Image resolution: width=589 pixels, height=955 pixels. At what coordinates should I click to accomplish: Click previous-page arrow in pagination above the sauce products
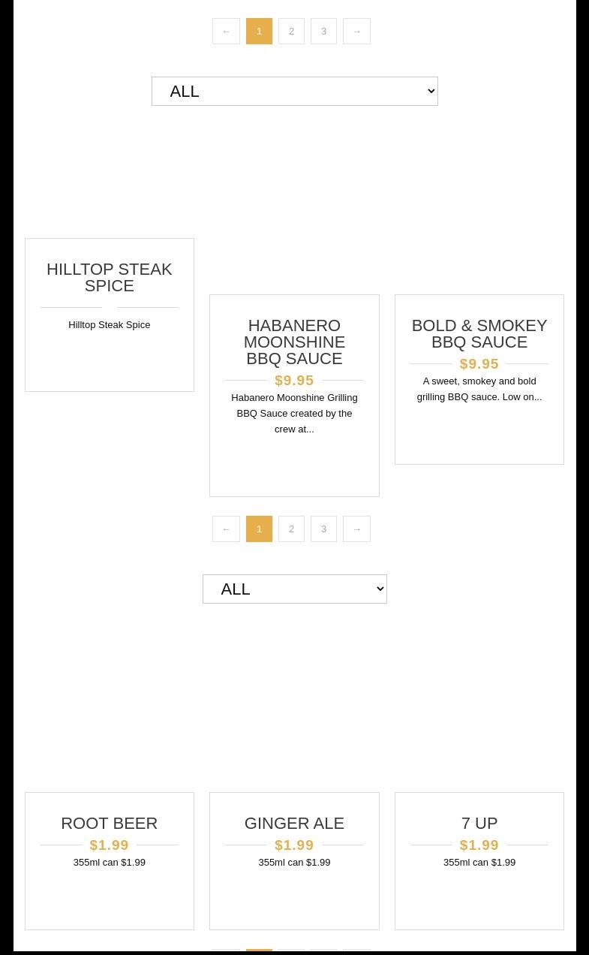coord(226,32)
